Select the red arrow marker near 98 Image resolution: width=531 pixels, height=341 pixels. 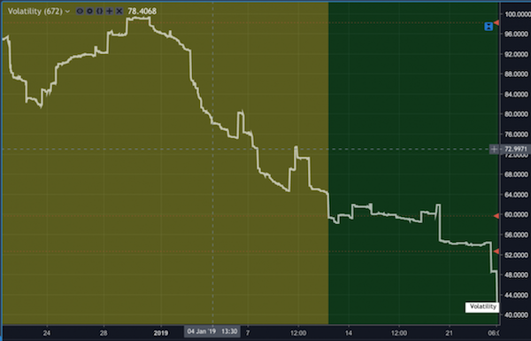496,23
